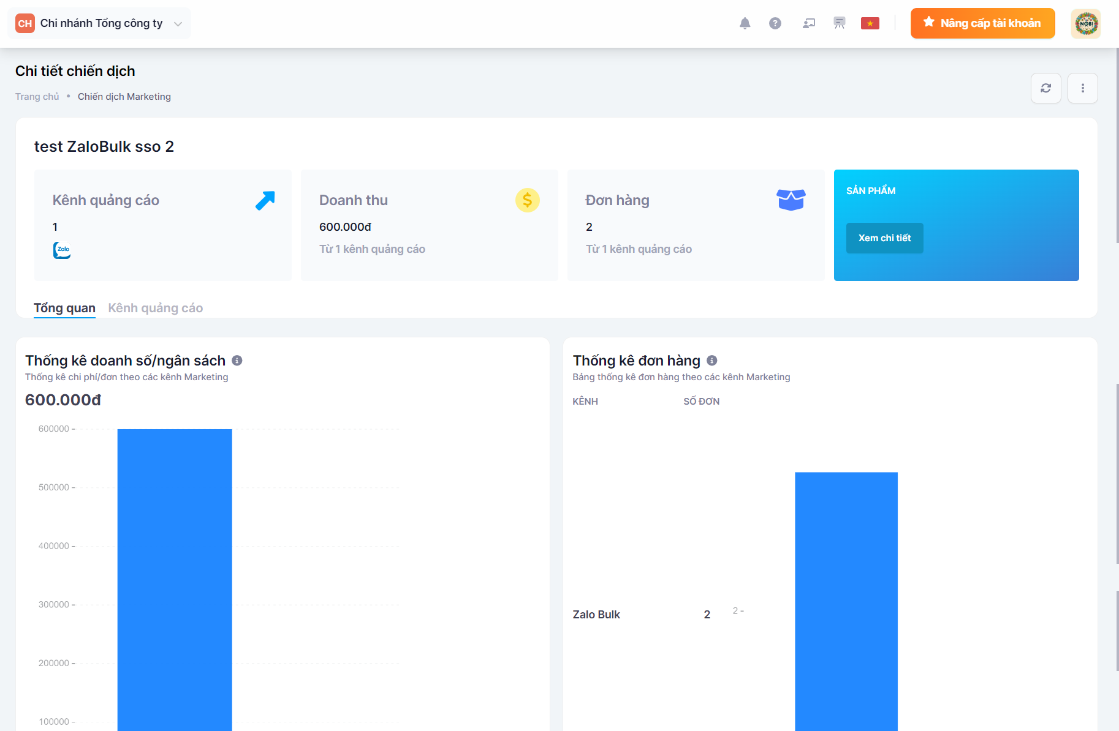Viewport: 1119px width, 731px height.
Task: Select the Tổng quan tab
Action: click(x=64, y=308)
